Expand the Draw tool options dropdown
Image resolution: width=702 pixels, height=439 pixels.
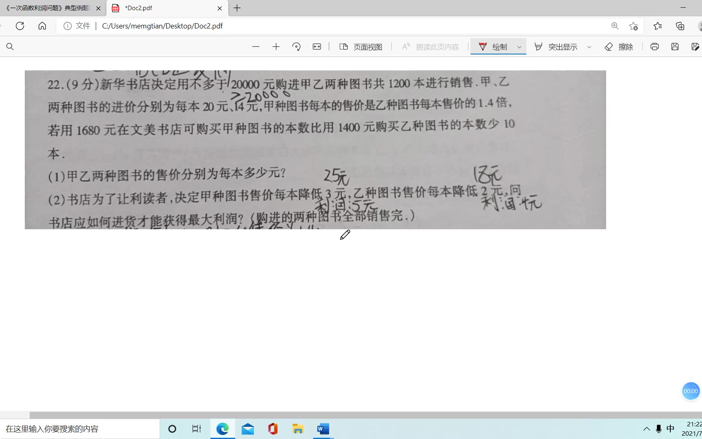coord(519,47)
